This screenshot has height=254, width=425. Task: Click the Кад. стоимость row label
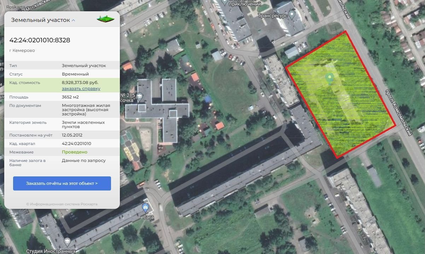pyautogui.click(x=25, y=83)
